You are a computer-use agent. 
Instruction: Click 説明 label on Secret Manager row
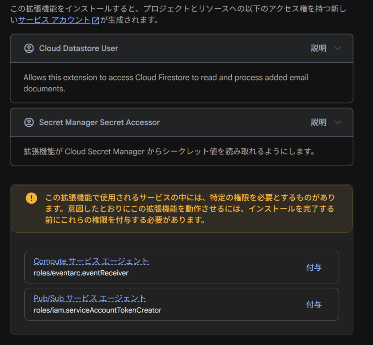[x=318, y=122]
